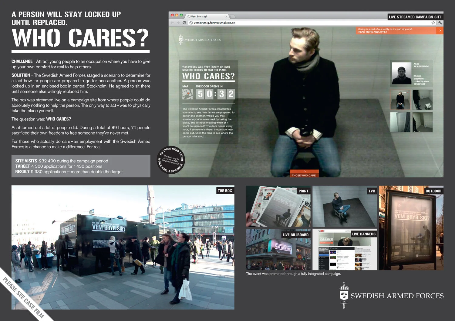Open the browser wrench settings menu
Screen dimensions: 455x321
pyautogui.click(x=440, y=23)
